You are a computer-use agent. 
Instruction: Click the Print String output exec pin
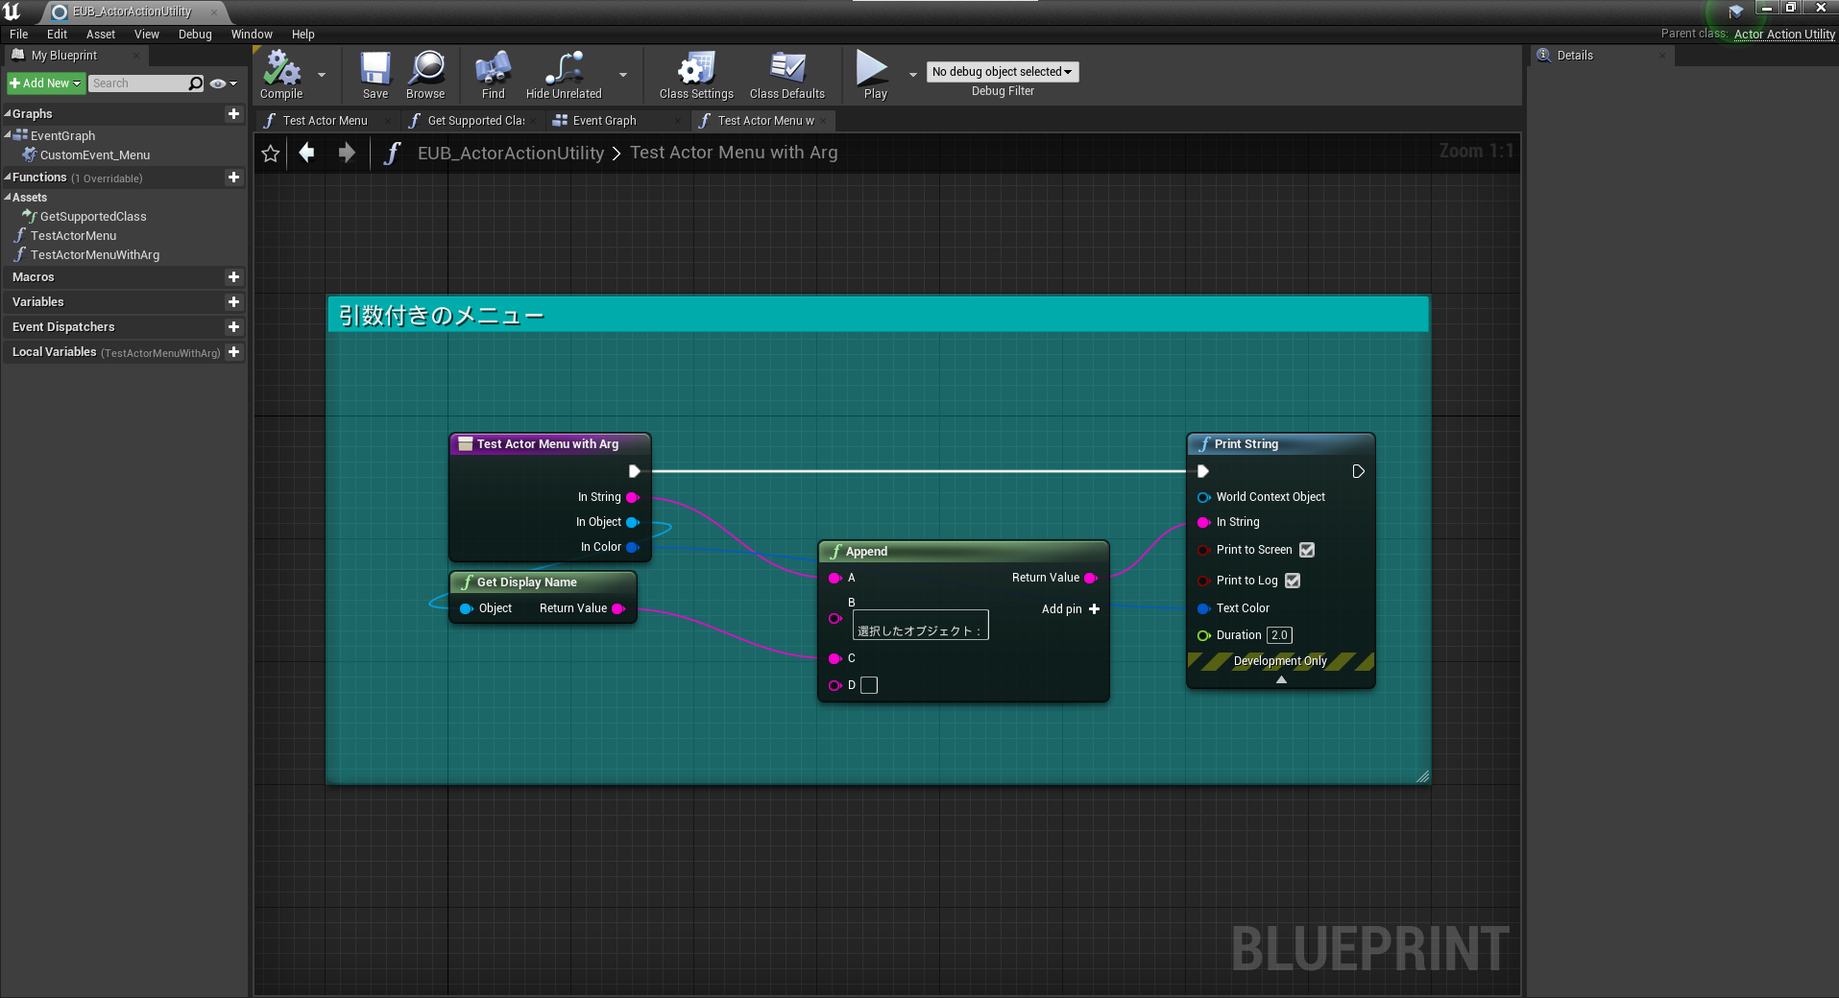point(1358,471)
